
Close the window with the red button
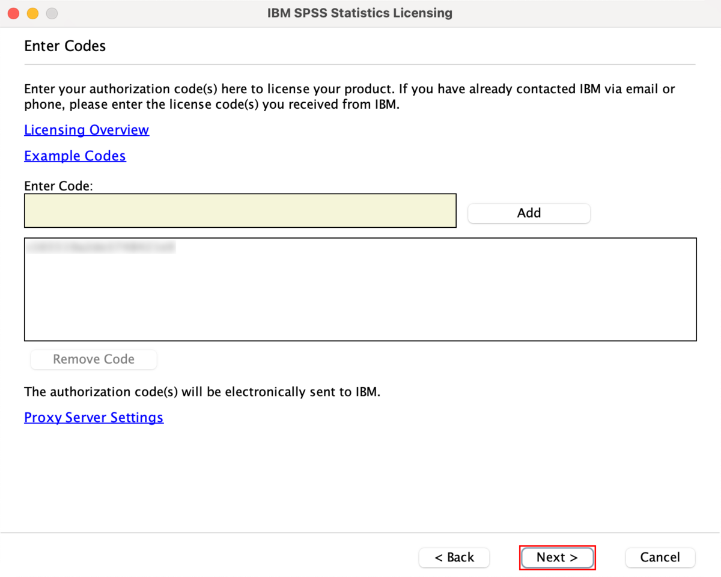tap(13, 13)
